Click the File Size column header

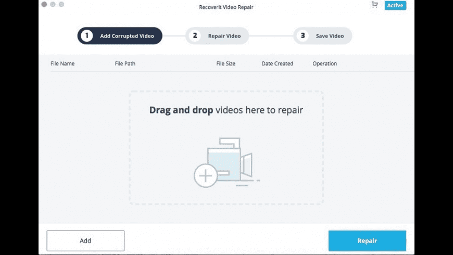[x=225, y=63]
